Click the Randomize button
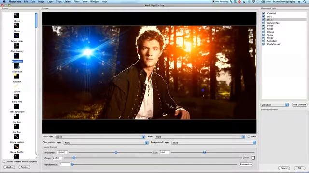The height and width of the screenshot is (173, 309). (x=246, y=164)
